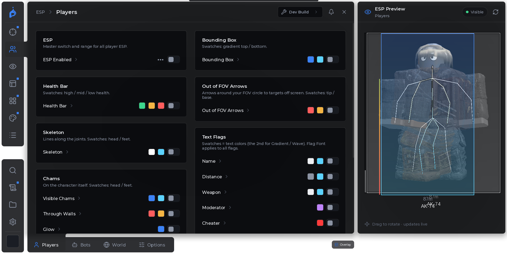Open the palette theme sidebar icon
Viewport: 507px width, 254px height.
(13, 118)
